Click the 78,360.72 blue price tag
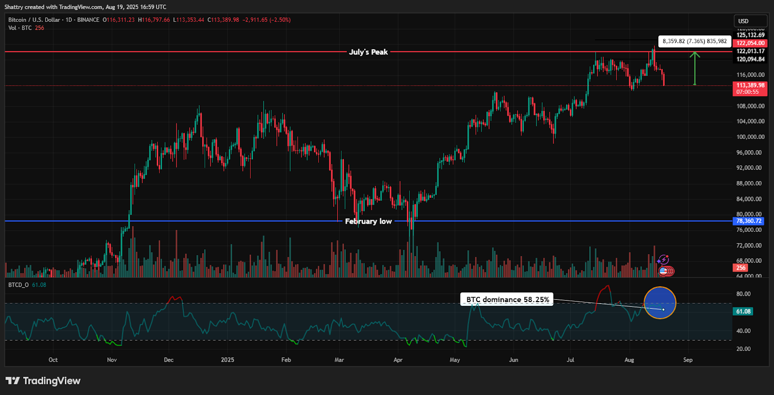 tap(748, 221)
